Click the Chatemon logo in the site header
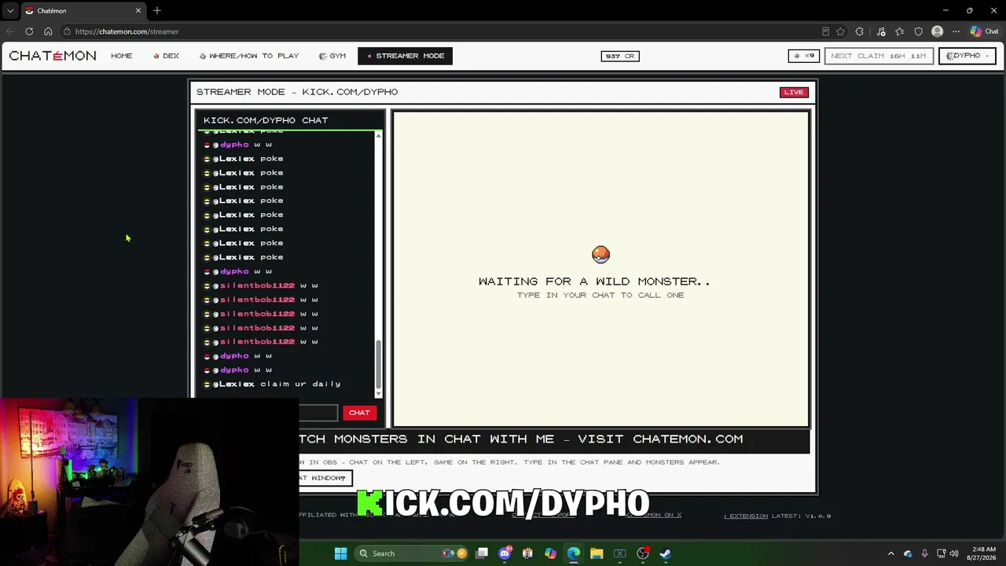Screen dimensions: 1006x566 click(x=53, y=56)
